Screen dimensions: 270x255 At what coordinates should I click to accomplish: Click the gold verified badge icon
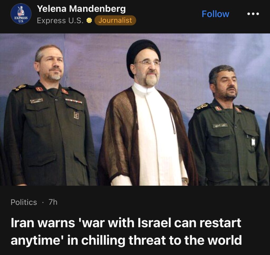click(x=89, y=21)
